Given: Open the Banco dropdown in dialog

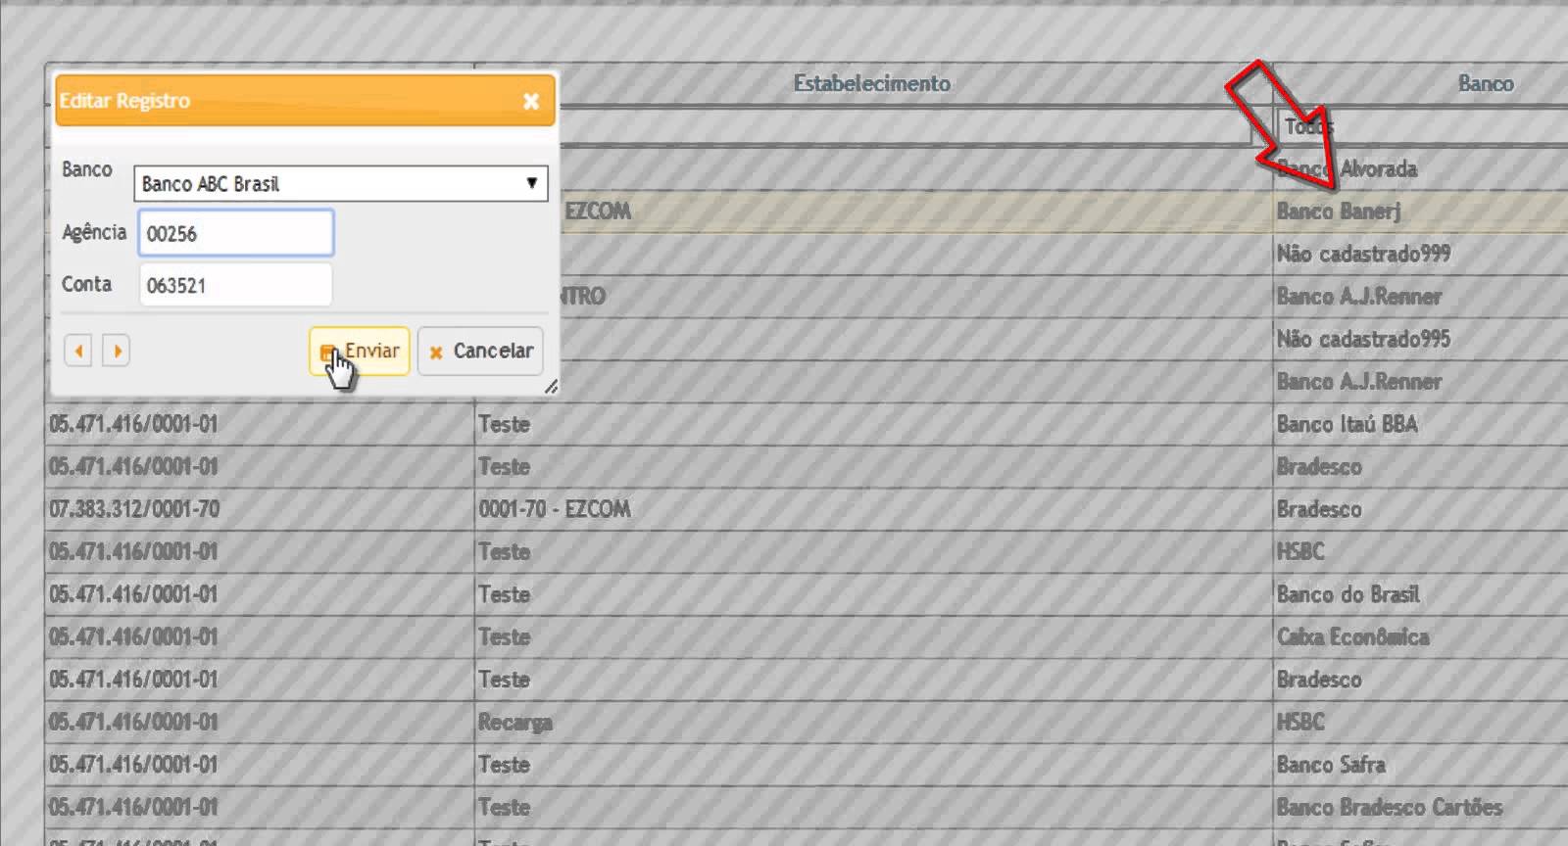Looking at the screenshot, I should pos(340,184).
